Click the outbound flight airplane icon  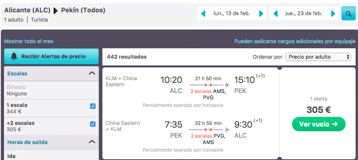pos(227,85)
